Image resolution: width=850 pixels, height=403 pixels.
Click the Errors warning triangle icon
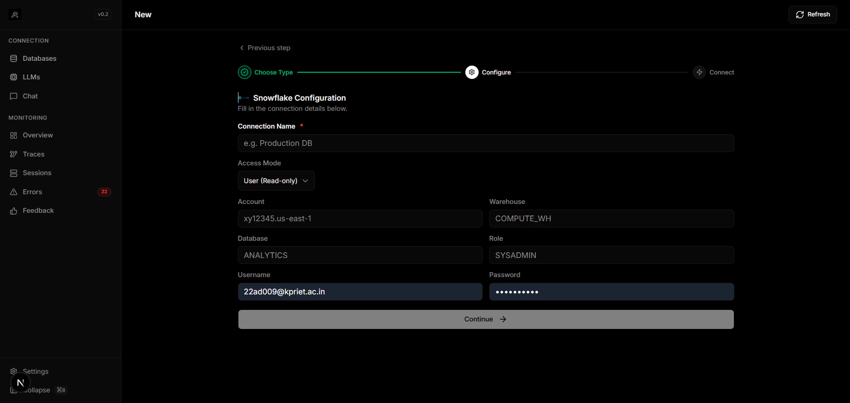pos(14,192)
